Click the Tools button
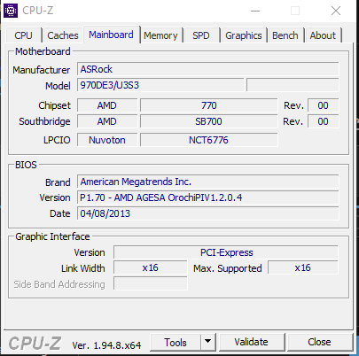 click(176, 343)
